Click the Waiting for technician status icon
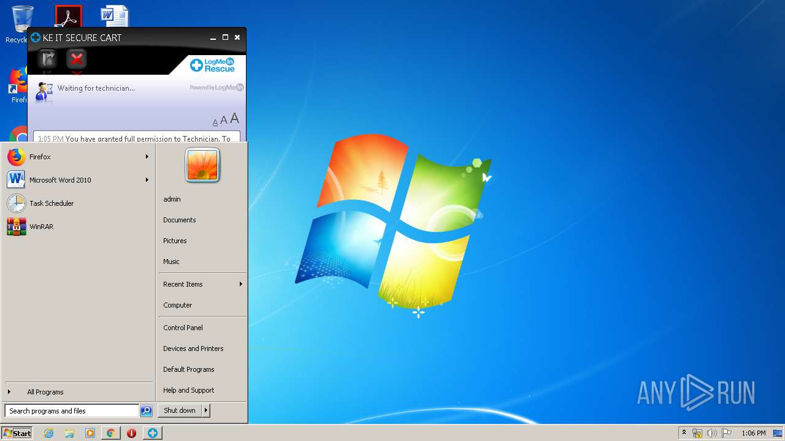 tap(44, 91)
